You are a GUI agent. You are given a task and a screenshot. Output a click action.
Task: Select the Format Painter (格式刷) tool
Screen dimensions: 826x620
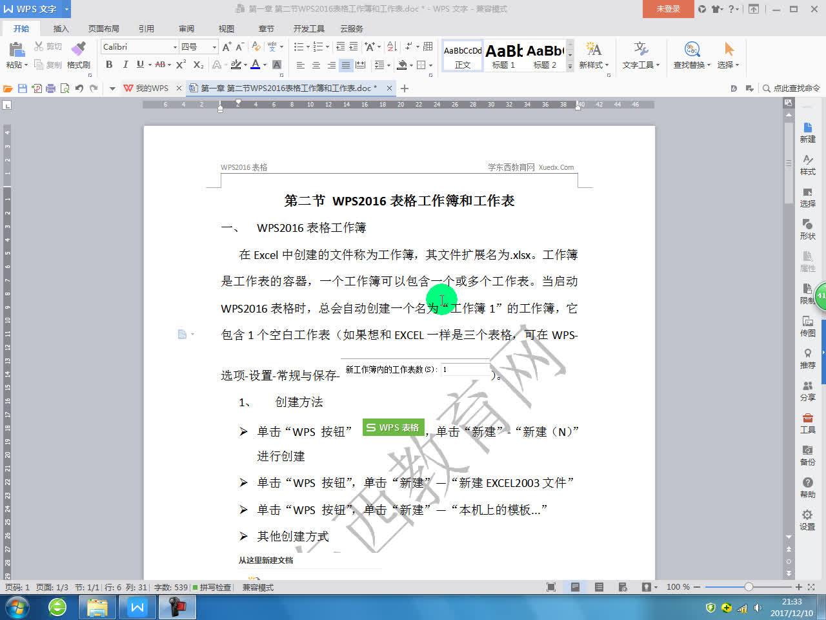click(79, 55)
